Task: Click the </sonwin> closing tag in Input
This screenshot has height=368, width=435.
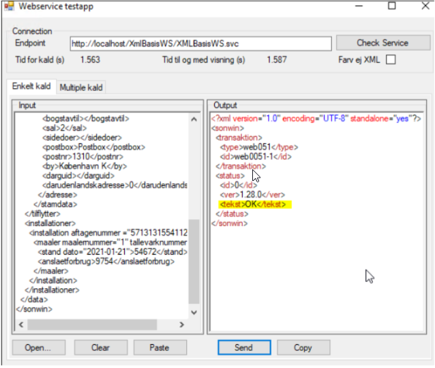Action: pos(34,309)
